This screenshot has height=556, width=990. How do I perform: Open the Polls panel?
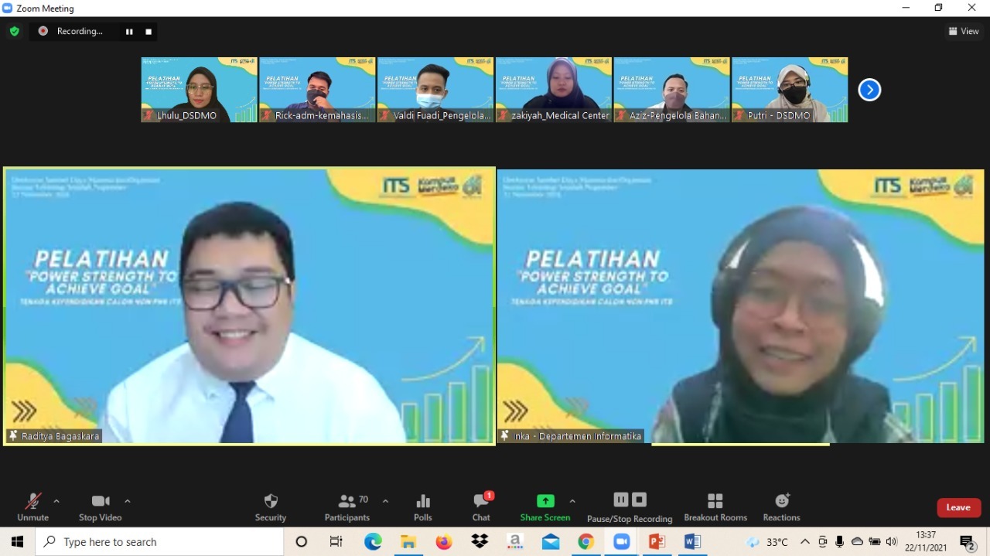click(422, 507)
